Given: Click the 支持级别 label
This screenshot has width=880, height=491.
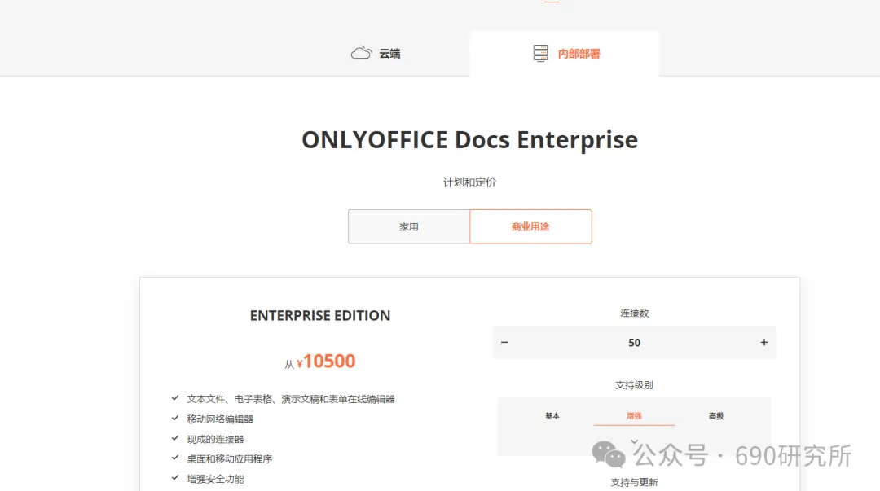Looking at the screenshot, I should pyautogui.click(x=634, y=385).
